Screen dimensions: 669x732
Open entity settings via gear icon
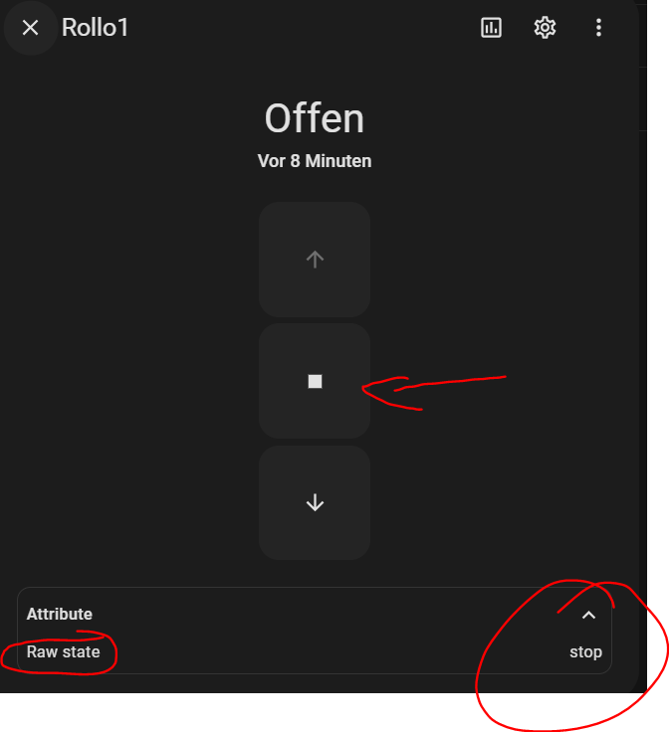(x=545, y=28)
